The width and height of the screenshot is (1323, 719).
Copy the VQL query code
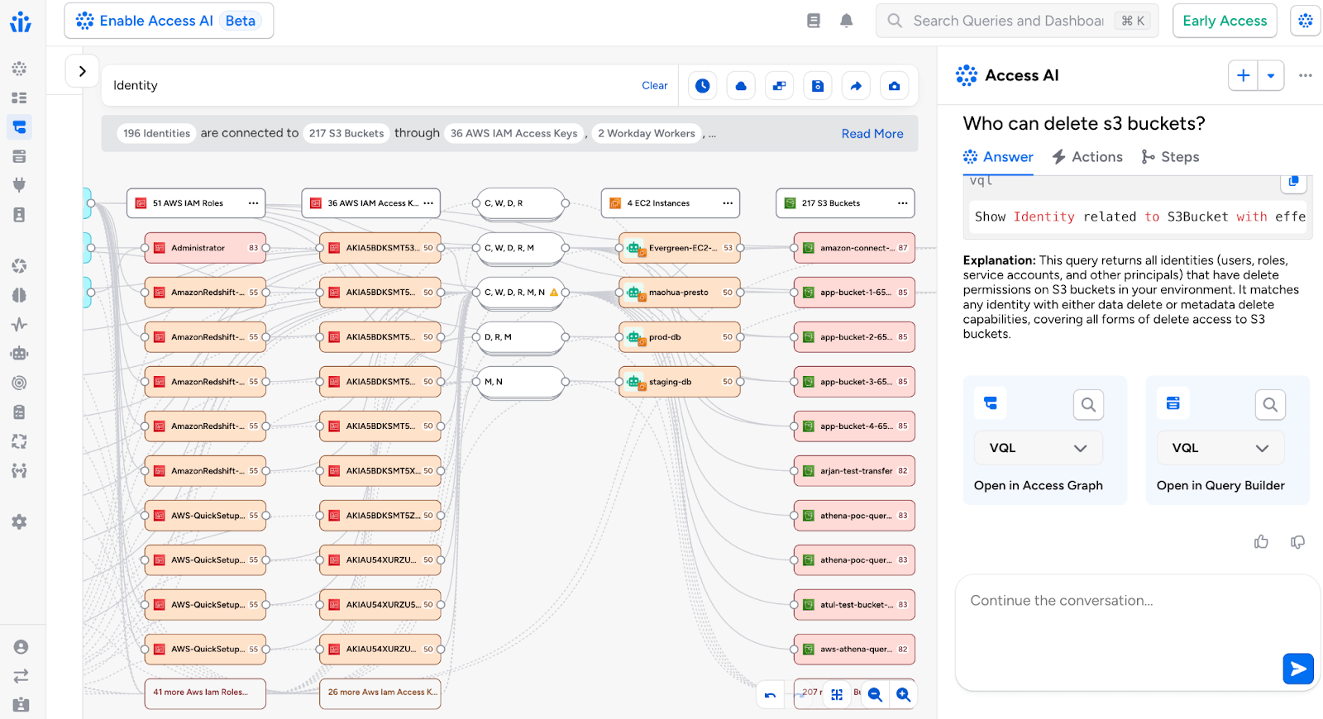pyautogui.click(x=1293, y=182)
